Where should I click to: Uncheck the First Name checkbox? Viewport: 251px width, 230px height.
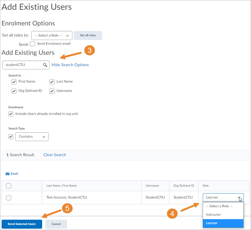click(x=14, y=82)
